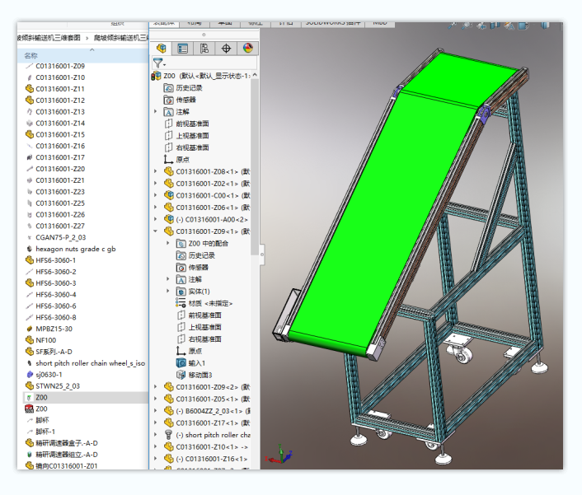Screen dimensions: 582x495
Task: Select 前视基准面 plane under Z00 root
Action: pyautogui.click(x=192, y=124)
